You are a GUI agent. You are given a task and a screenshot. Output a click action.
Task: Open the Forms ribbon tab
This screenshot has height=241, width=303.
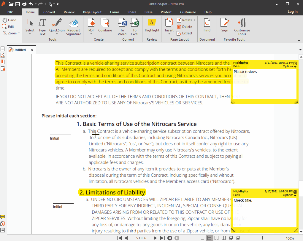click(115, 12)
